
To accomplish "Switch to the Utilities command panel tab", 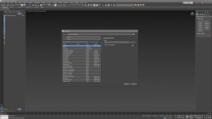I will (210, 12).
